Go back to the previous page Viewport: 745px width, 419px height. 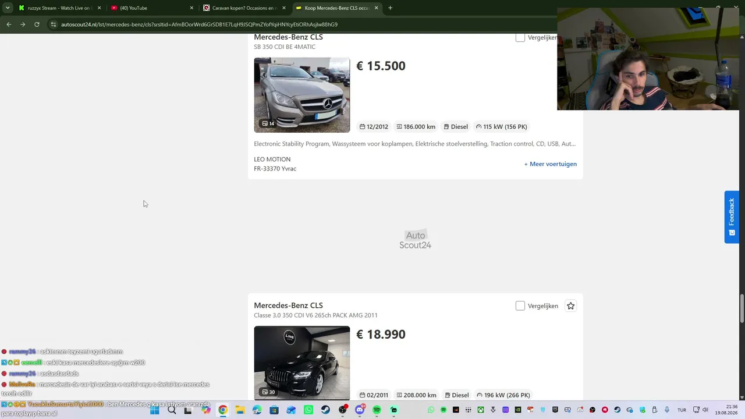click(9, 24)
